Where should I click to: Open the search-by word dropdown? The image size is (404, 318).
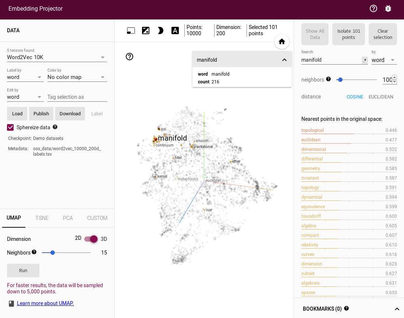click(384, 60)
